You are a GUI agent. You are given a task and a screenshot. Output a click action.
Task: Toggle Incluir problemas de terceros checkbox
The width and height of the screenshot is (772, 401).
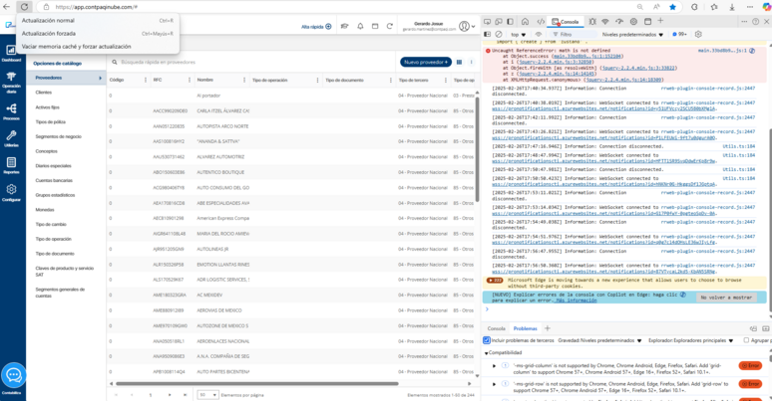pyautogui.click(x=487, y=340)
